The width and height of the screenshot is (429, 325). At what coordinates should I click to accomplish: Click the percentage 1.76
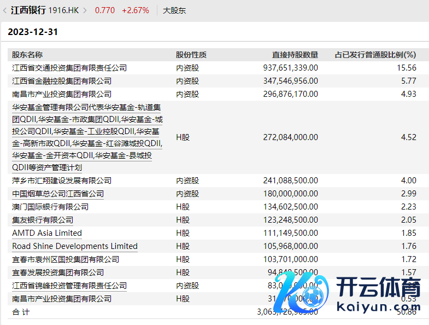[409, 246]
